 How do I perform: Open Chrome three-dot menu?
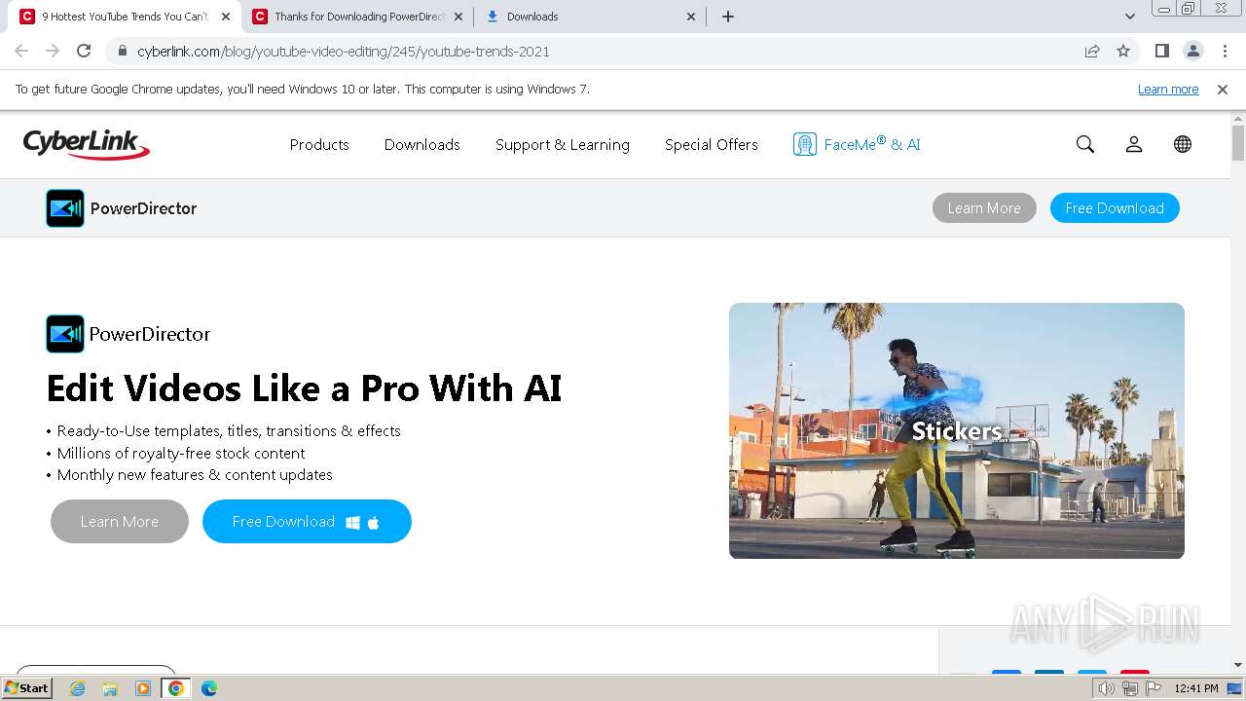1225,52
